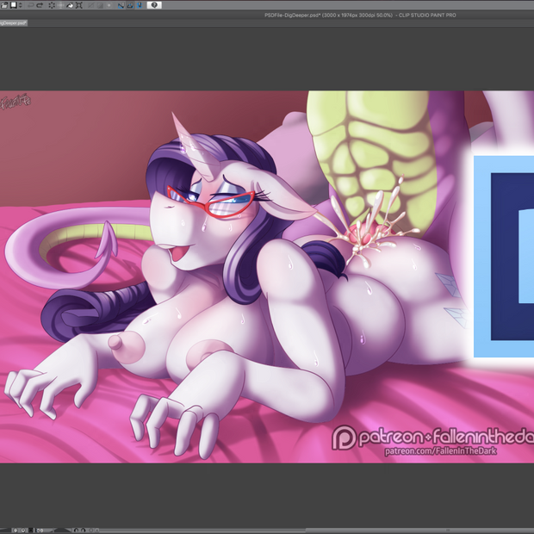This screenshot has height=534, width=534.
Task: Click the Redo arrow icon
Action: point(40,5)
